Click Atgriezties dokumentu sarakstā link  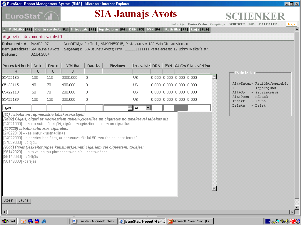click(x=32, y=37)
